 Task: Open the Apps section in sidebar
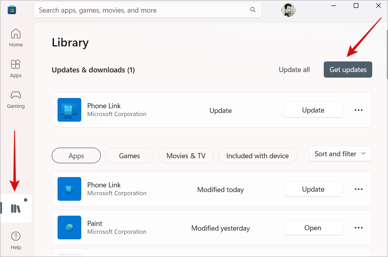coord(16,68)
